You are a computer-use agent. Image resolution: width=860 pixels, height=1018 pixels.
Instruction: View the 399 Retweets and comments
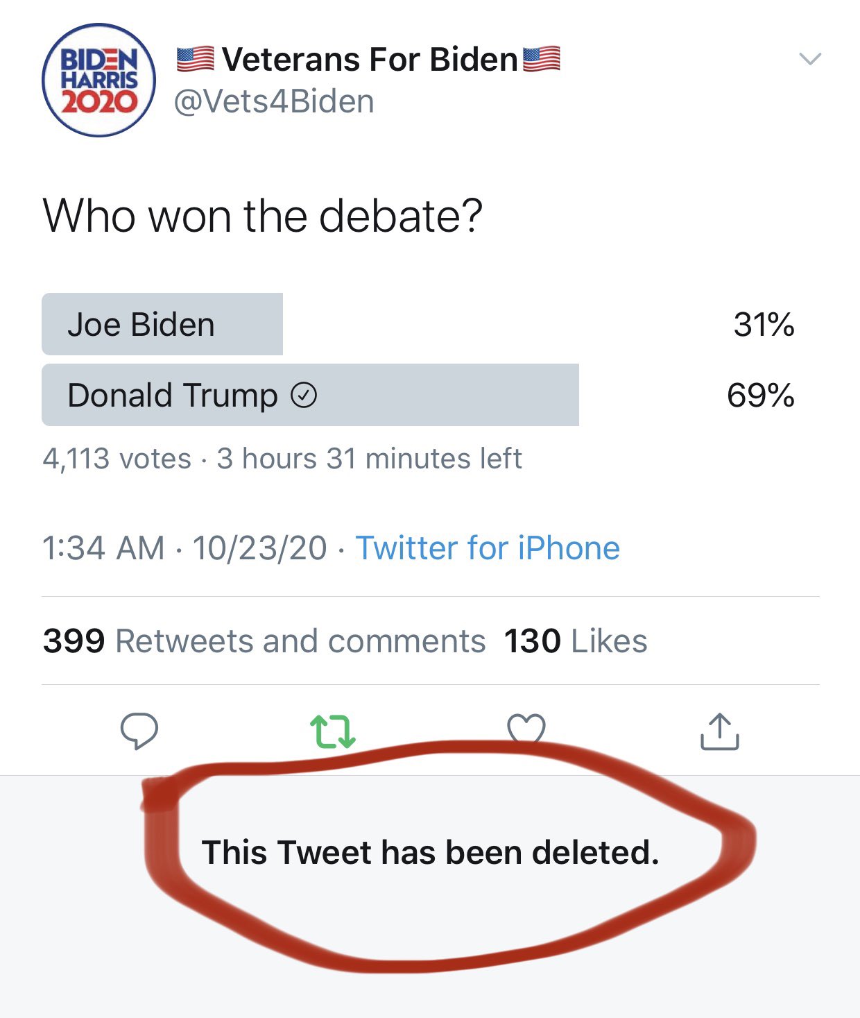[x=264, y=641]
